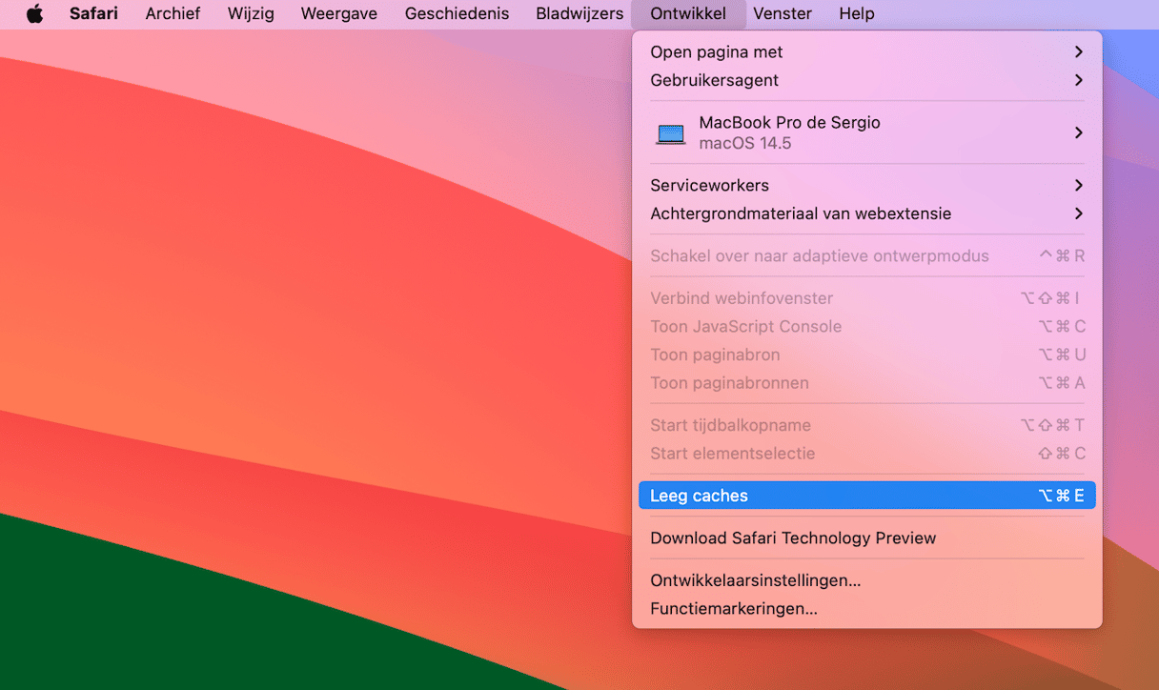Open the Geschiedenis menu
The image size is (1159, 690).
point(457,14)
